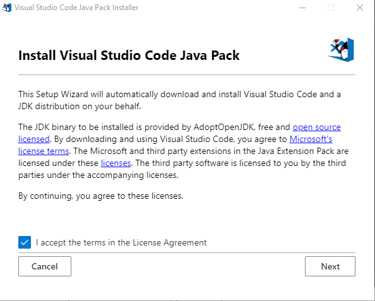Open the 'license terms' link

click(44, 151)
